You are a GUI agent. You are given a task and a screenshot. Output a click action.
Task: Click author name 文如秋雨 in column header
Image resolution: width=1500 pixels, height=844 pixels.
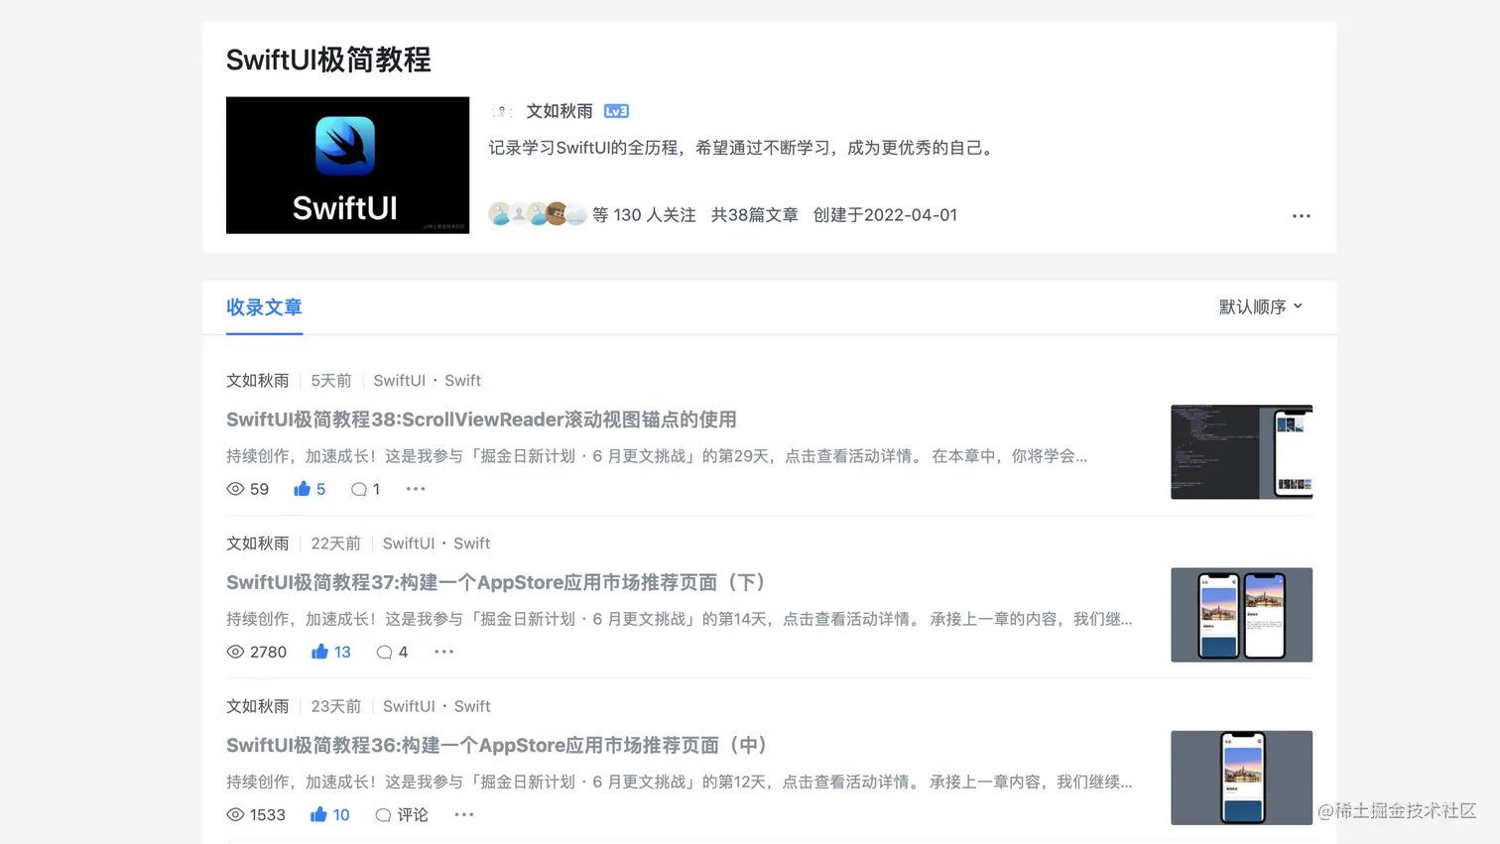point(560,111)
